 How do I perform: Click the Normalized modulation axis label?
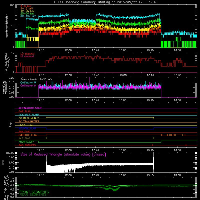(5, 87)
